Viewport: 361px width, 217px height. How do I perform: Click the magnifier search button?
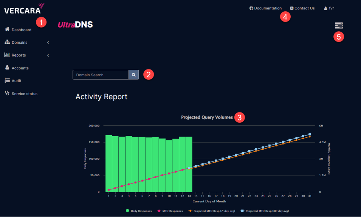point(133,75)
